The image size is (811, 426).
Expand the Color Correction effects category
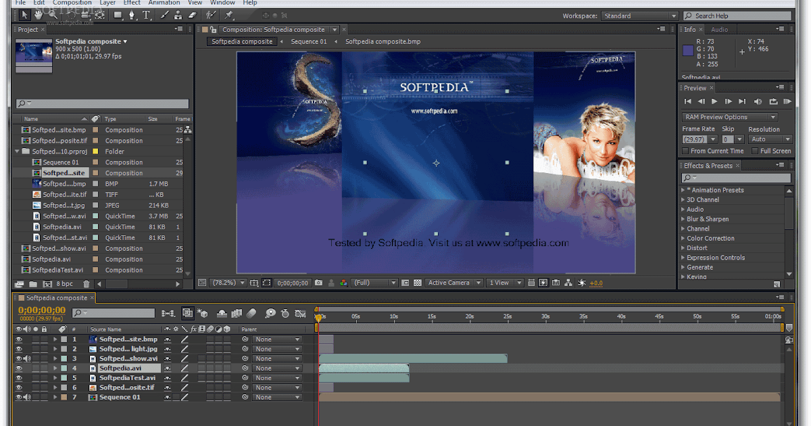click(x=683, y=238)
